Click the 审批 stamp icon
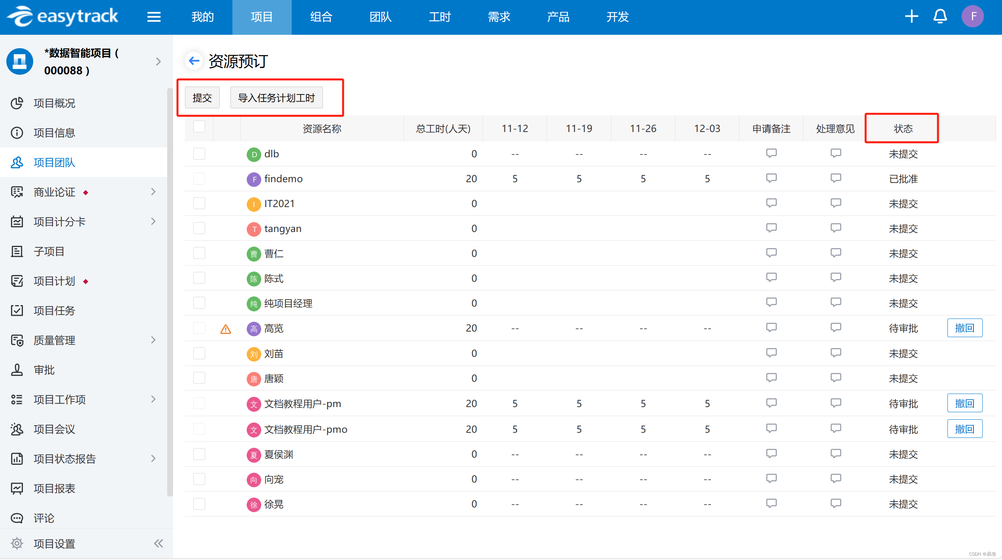 click(17, 370)
